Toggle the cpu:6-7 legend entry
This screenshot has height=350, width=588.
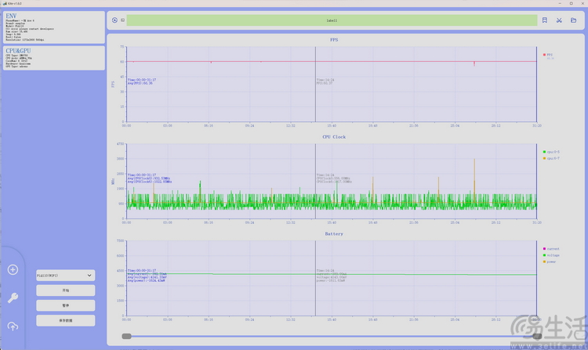click(553, 158)
